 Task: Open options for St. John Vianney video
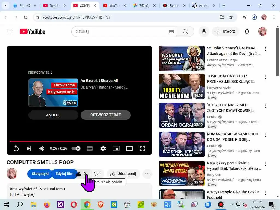265,49
